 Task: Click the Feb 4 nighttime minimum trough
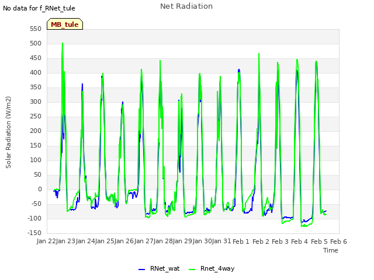(304, 226)
